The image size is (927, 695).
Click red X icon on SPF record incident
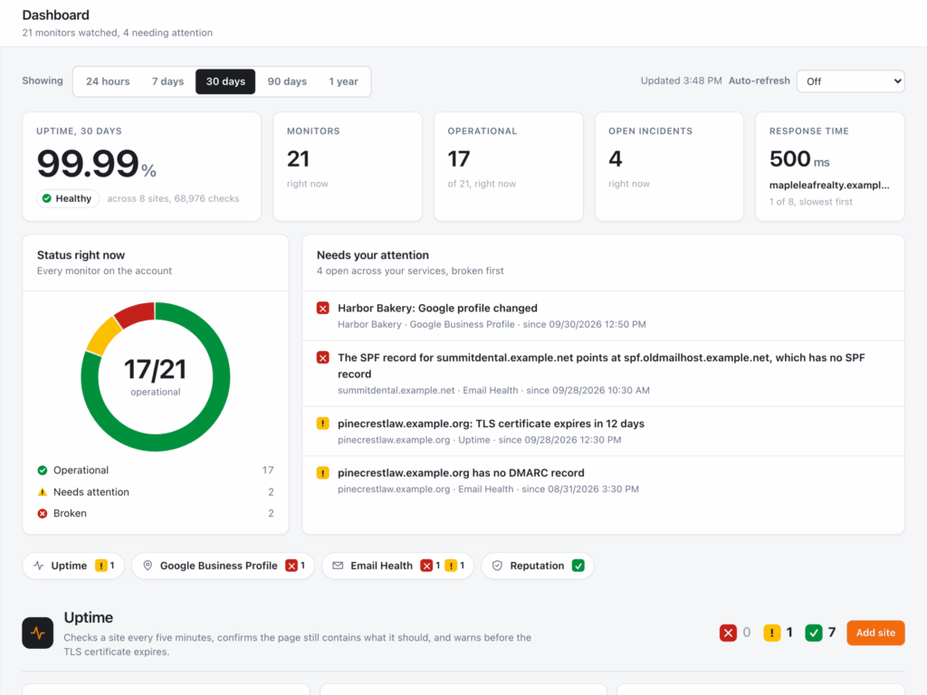tap(323, 357)
